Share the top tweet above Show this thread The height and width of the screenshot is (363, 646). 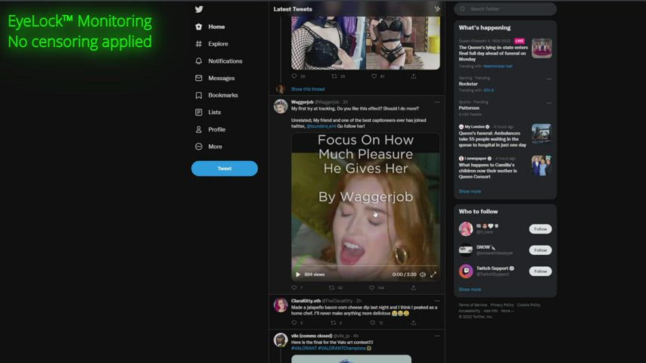[x=413, y=76]
